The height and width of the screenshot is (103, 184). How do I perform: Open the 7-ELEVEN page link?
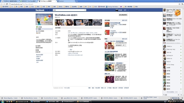click(113, 31)
